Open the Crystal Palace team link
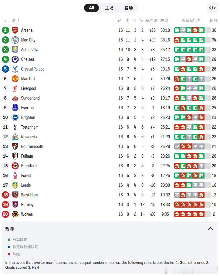 (32, 69)
